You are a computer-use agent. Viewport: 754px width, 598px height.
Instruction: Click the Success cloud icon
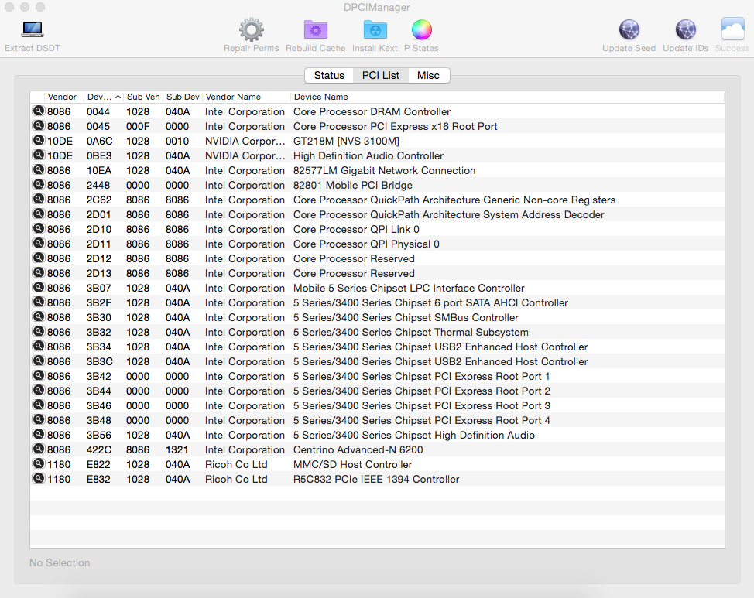(732, 30)
